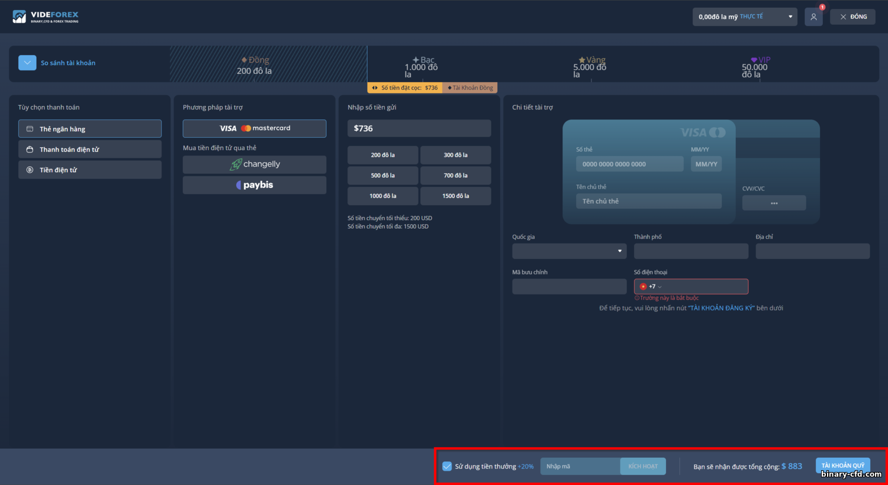Image resolution: width=888 pixels, height=485 pixels.
Task: Choose the Tiền điện tử option
Action: click(x=90, y=170)
